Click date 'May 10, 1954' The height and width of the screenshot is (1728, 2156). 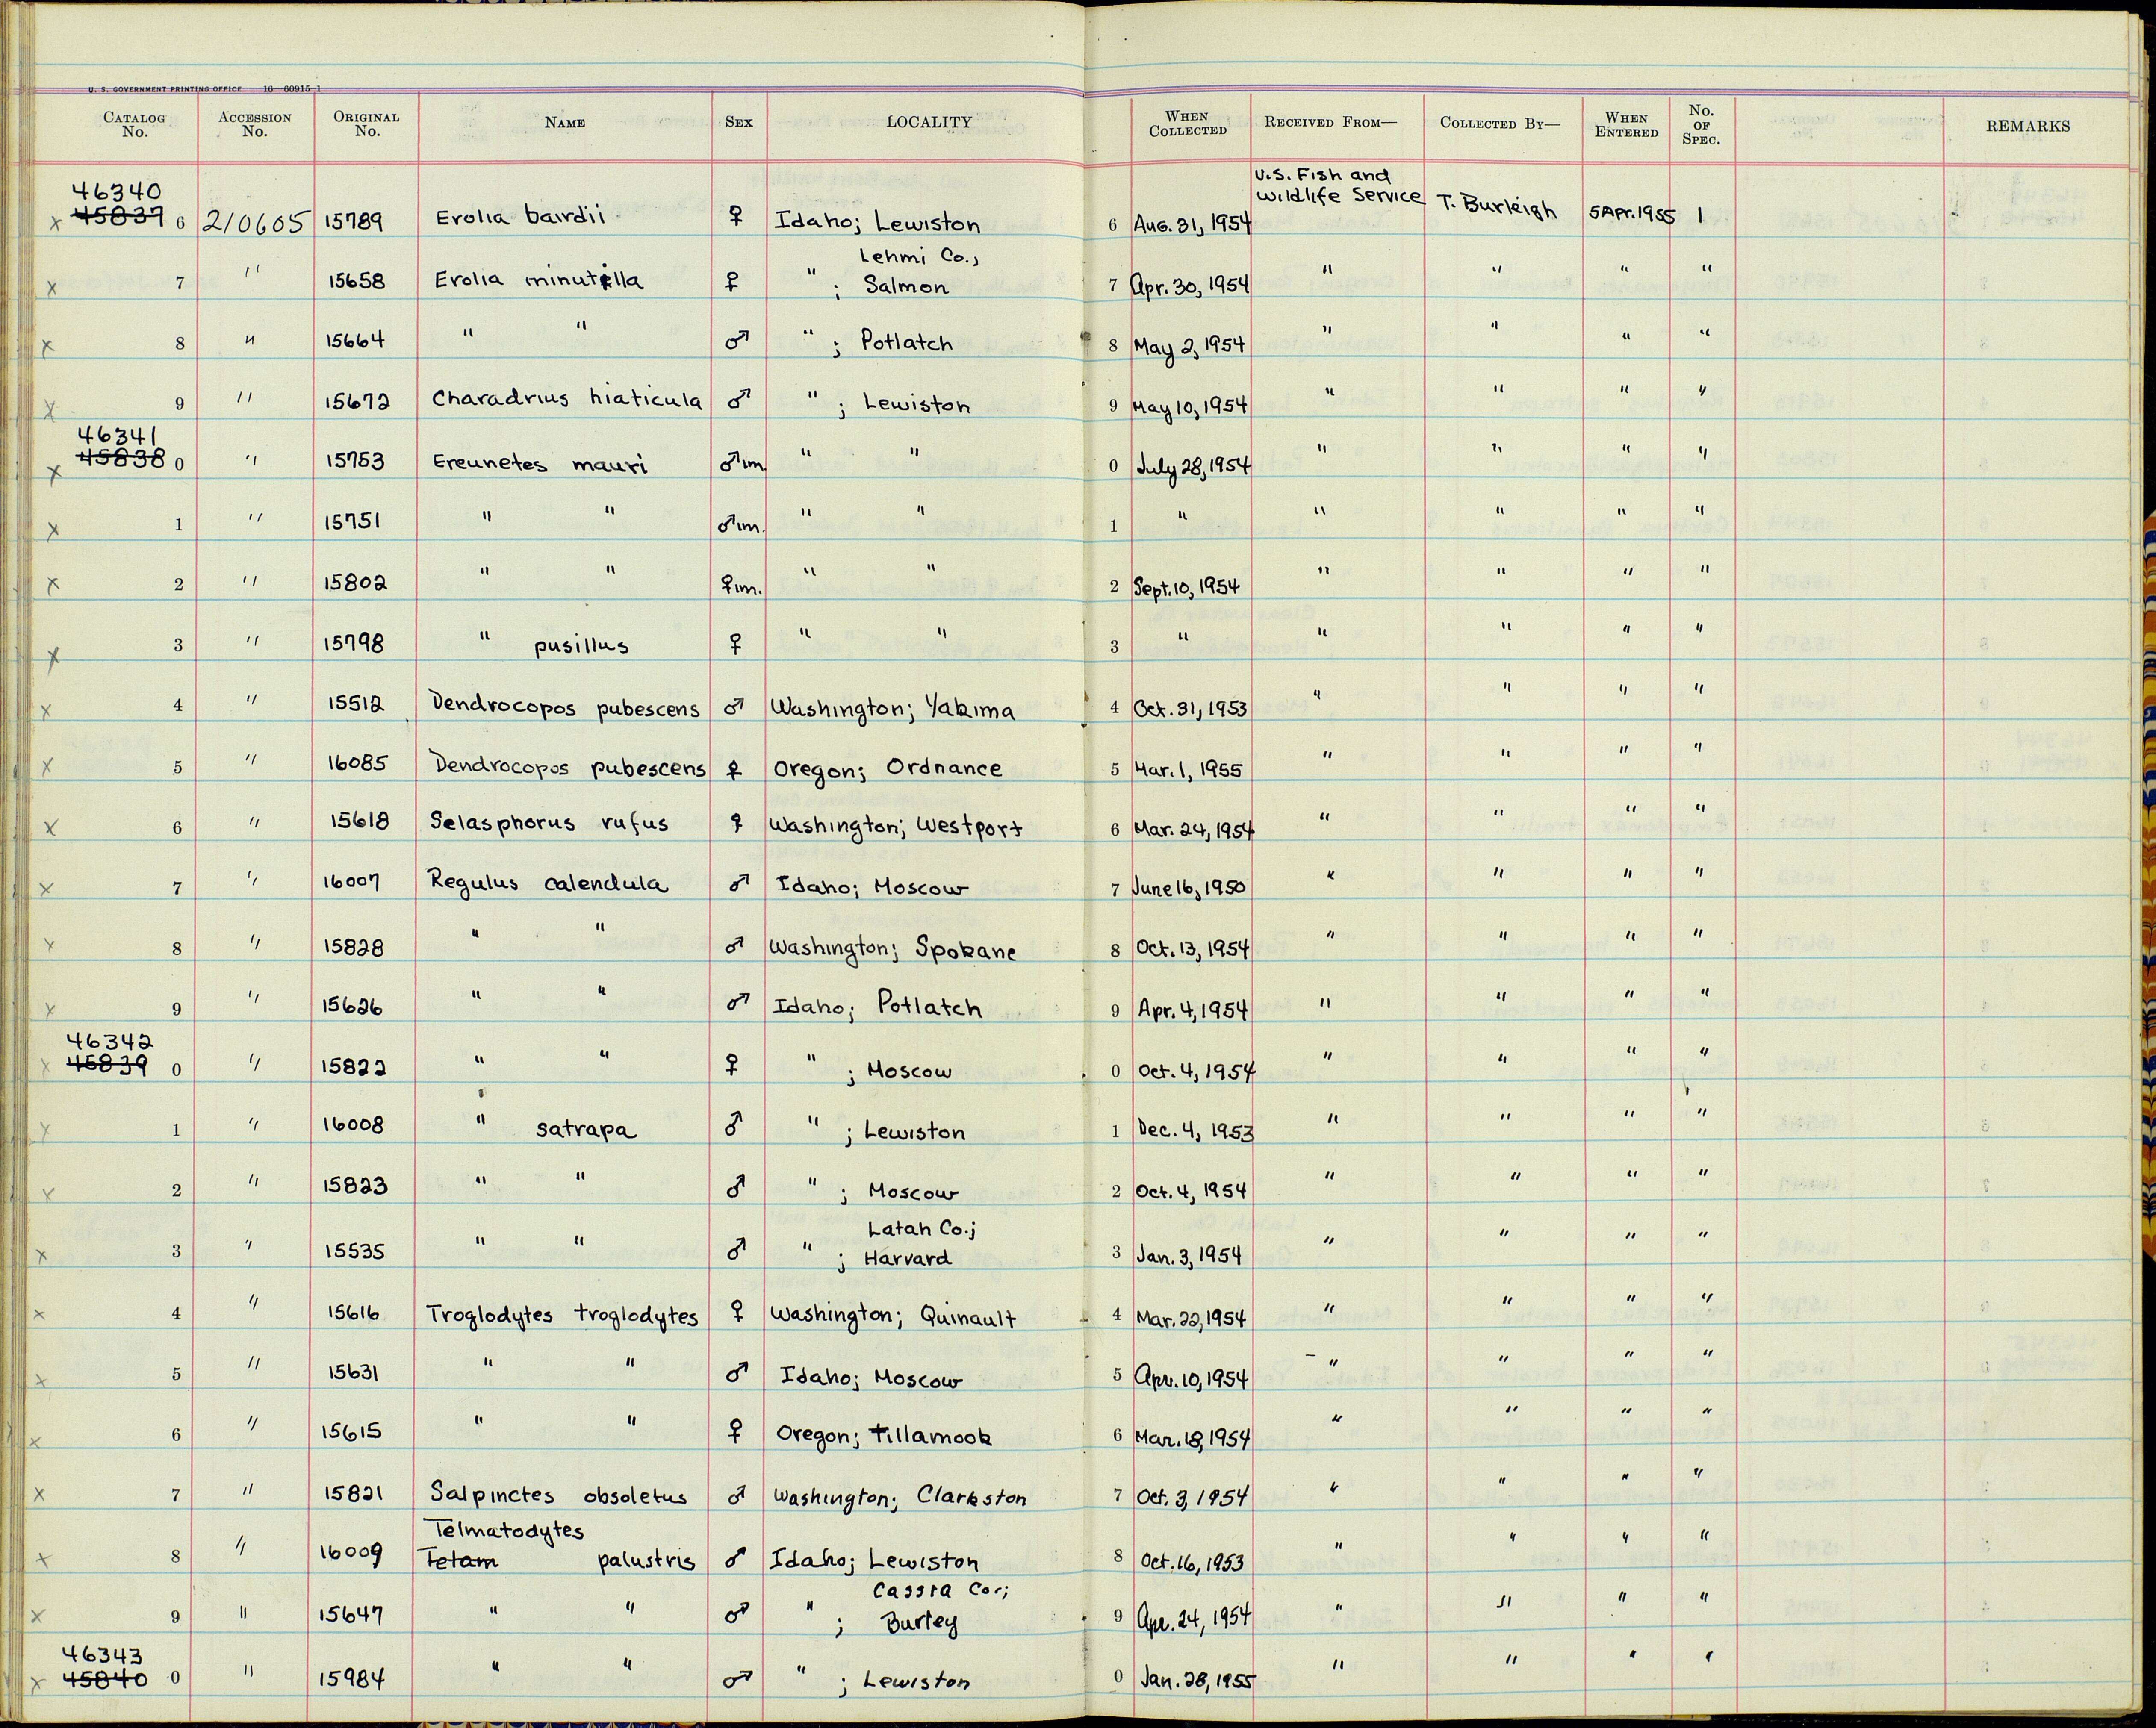tap(1190, 406)
